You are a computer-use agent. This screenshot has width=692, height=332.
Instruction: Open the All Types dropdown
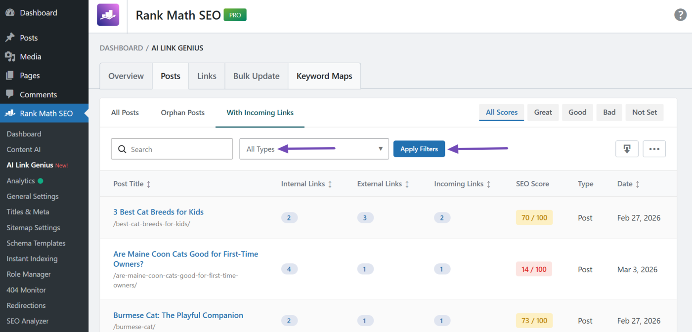(314, 149)
